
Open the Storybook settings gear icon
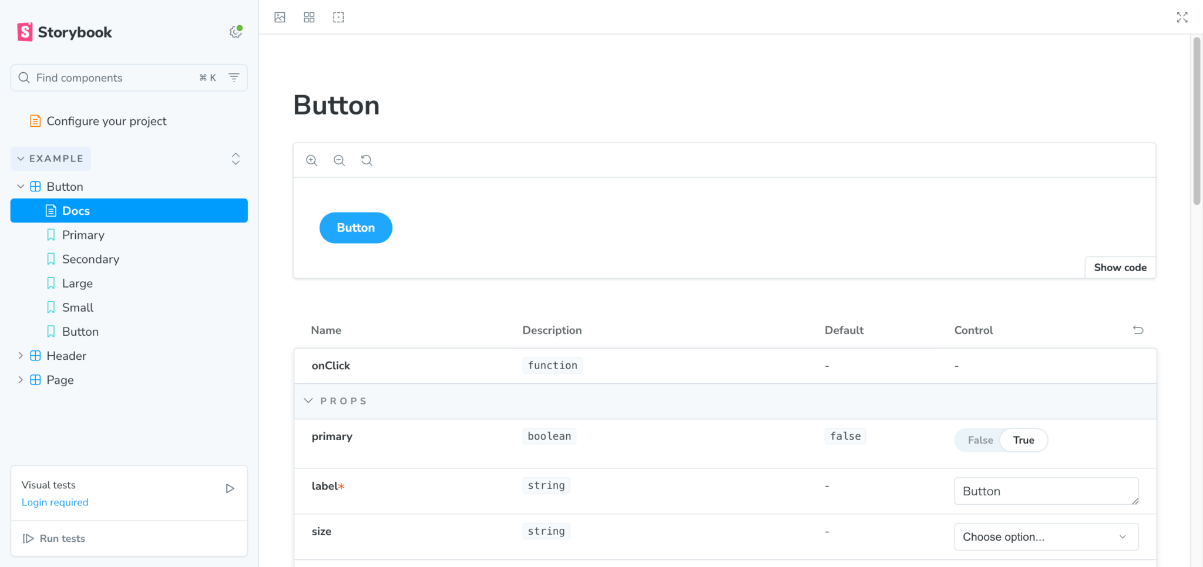pos(236,32)
